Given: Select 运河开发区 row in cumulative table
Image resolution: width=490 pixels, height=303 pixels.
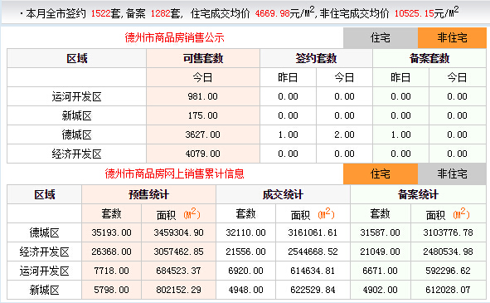Looking at the screenshot, I should tap(246, 271).
